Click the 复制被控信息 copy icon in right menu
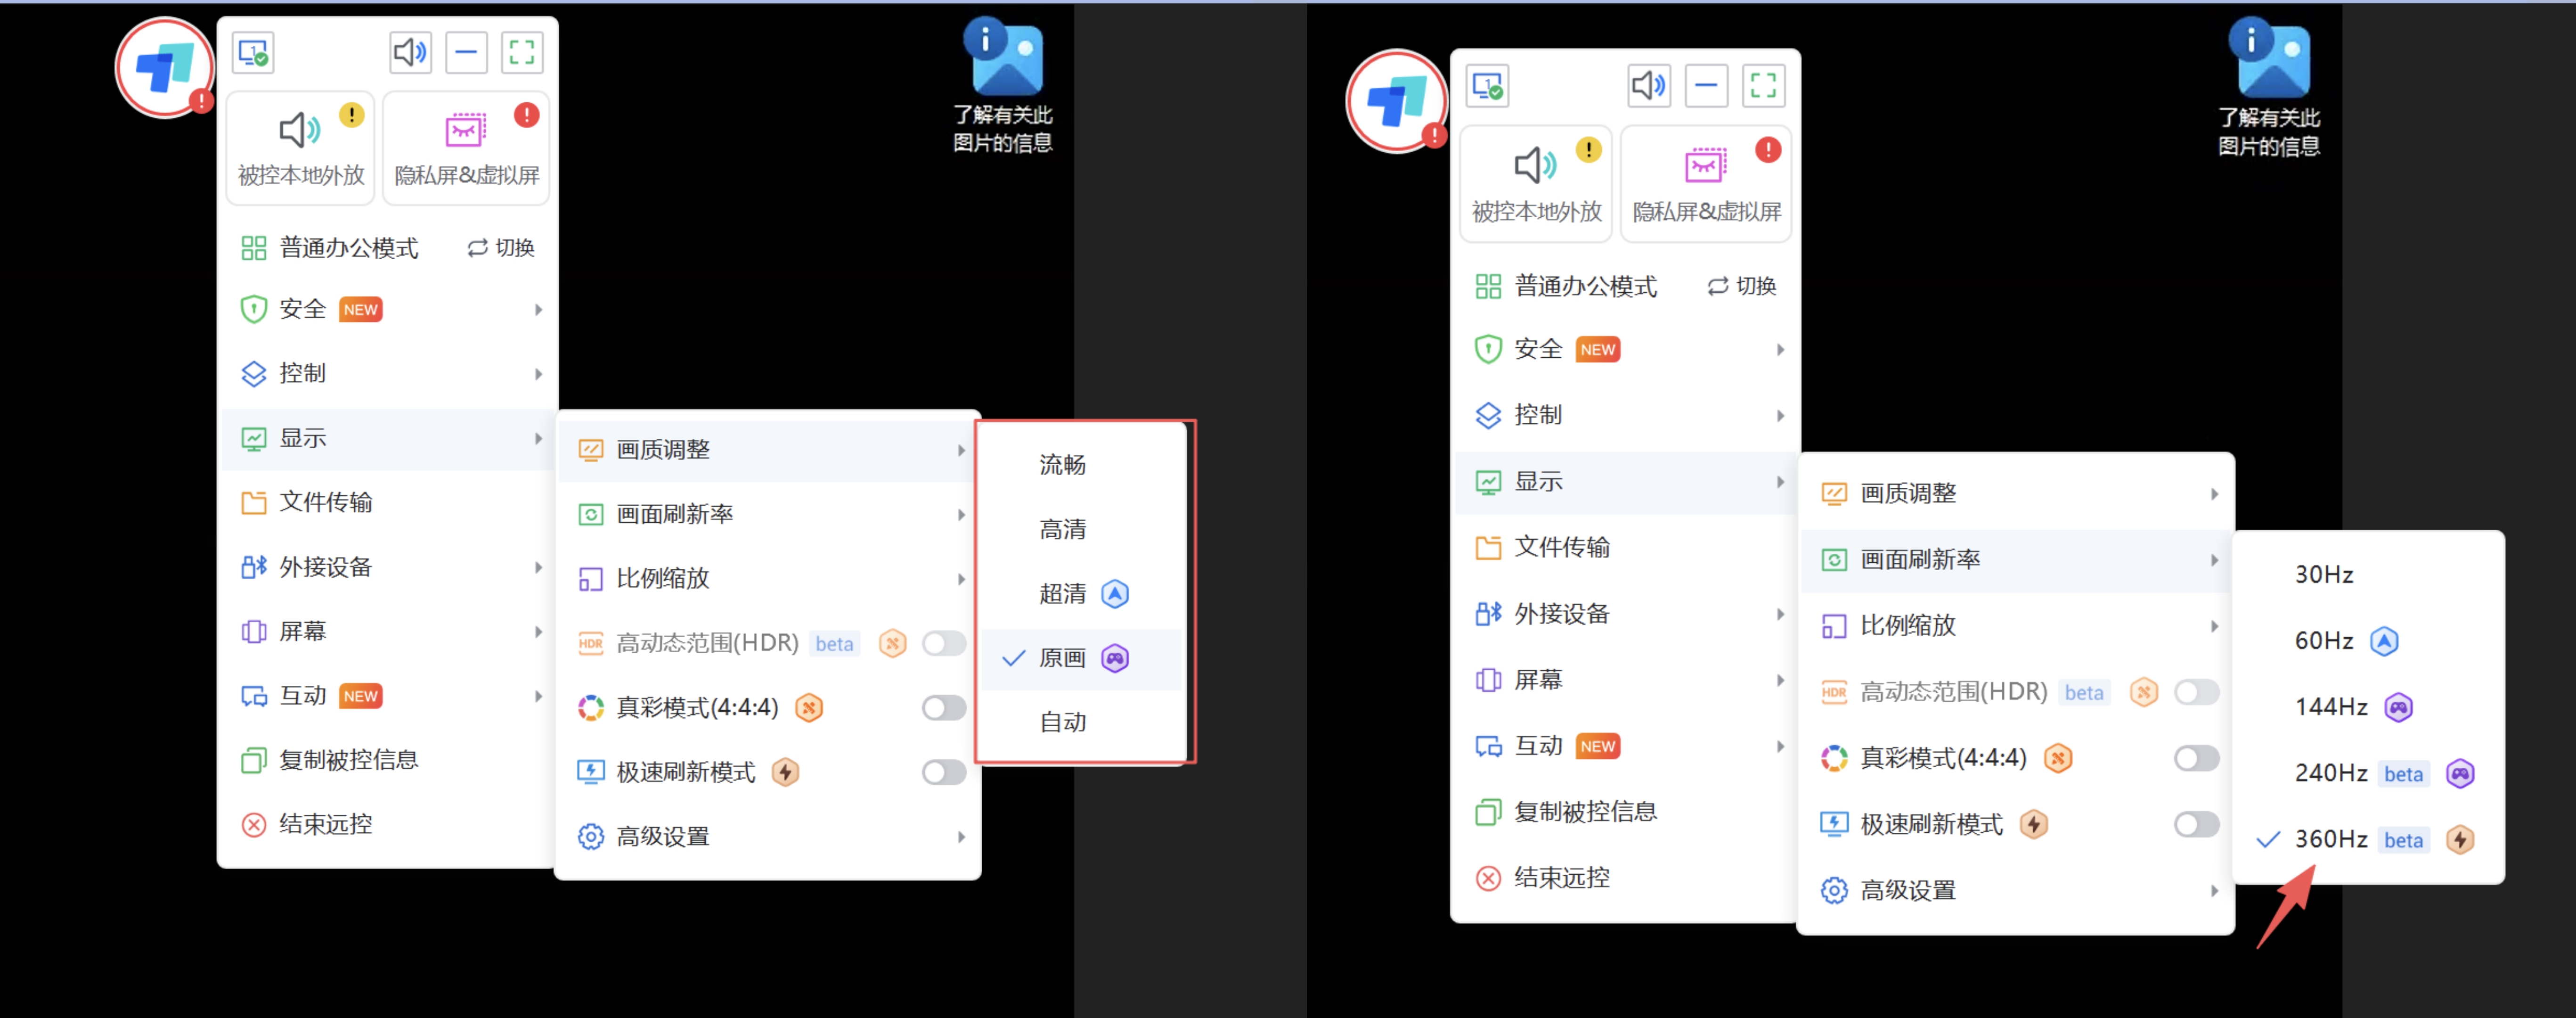The image size is (2576, 1018). [1488, 812]
